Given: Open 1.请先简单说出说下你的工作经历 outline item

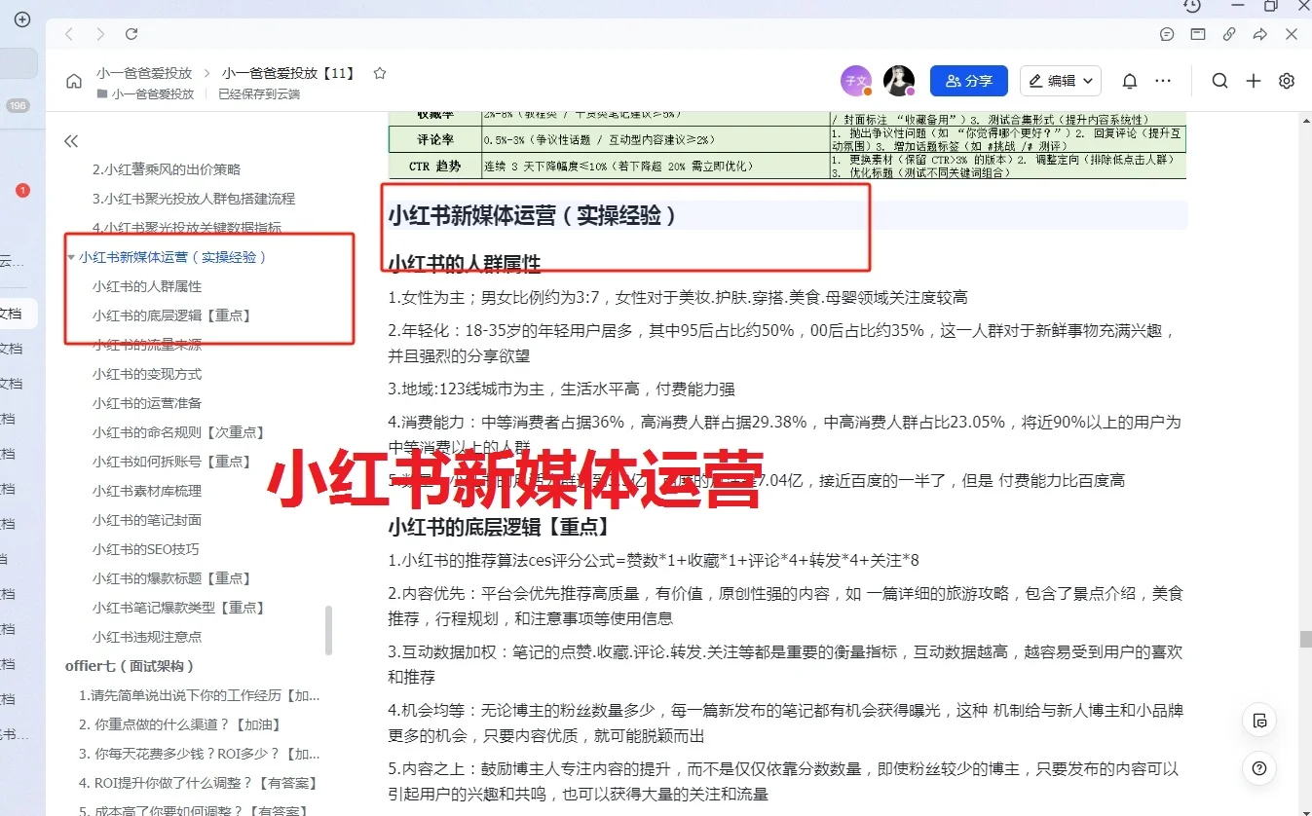Looking at the screenshot, I should [200, 695].
